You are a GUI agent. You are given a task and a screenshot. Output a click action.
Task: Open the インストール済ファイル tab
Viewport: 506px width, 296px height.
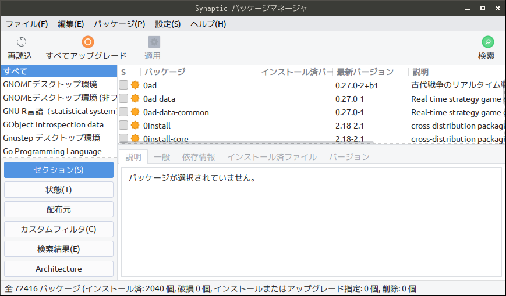coord(272,157)
